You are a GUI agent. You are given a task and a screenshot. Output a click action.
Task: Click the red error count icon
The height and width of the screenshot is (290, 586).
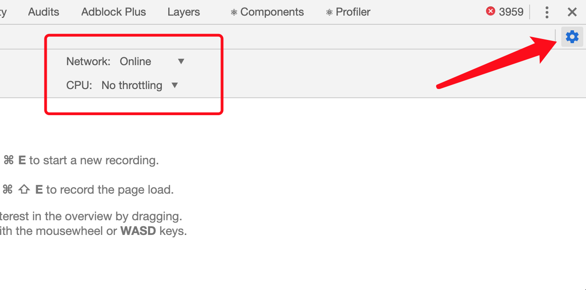491,11
